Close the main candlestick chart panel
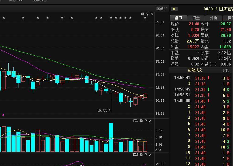 (152, 14)
